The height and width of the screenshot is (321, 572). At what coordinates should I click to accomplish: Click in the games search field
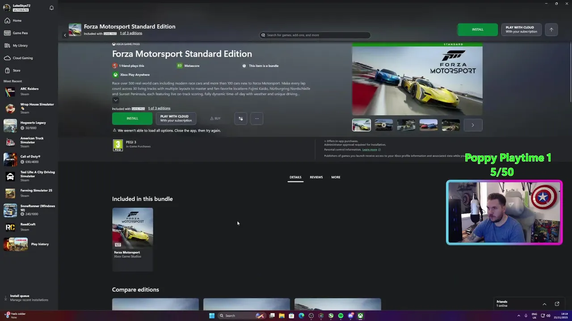(315, 35)
